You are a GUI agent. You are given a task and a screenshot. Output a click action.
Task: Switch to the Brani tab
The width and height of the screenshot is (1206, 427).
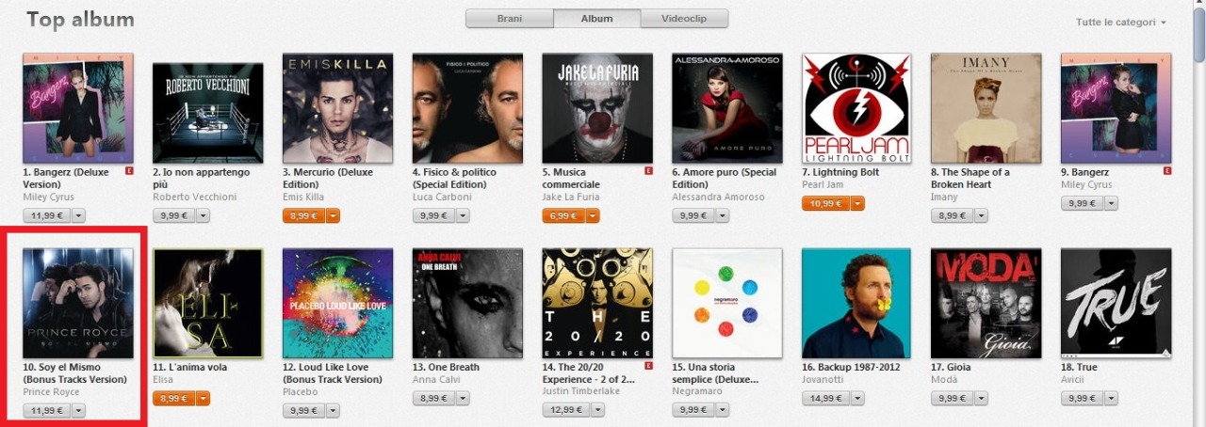510,19
